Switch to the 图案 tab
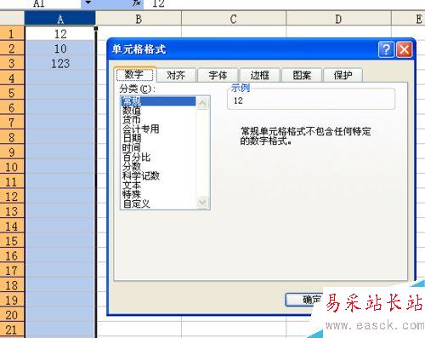425x338 pixels. click(x=302, y=75)
